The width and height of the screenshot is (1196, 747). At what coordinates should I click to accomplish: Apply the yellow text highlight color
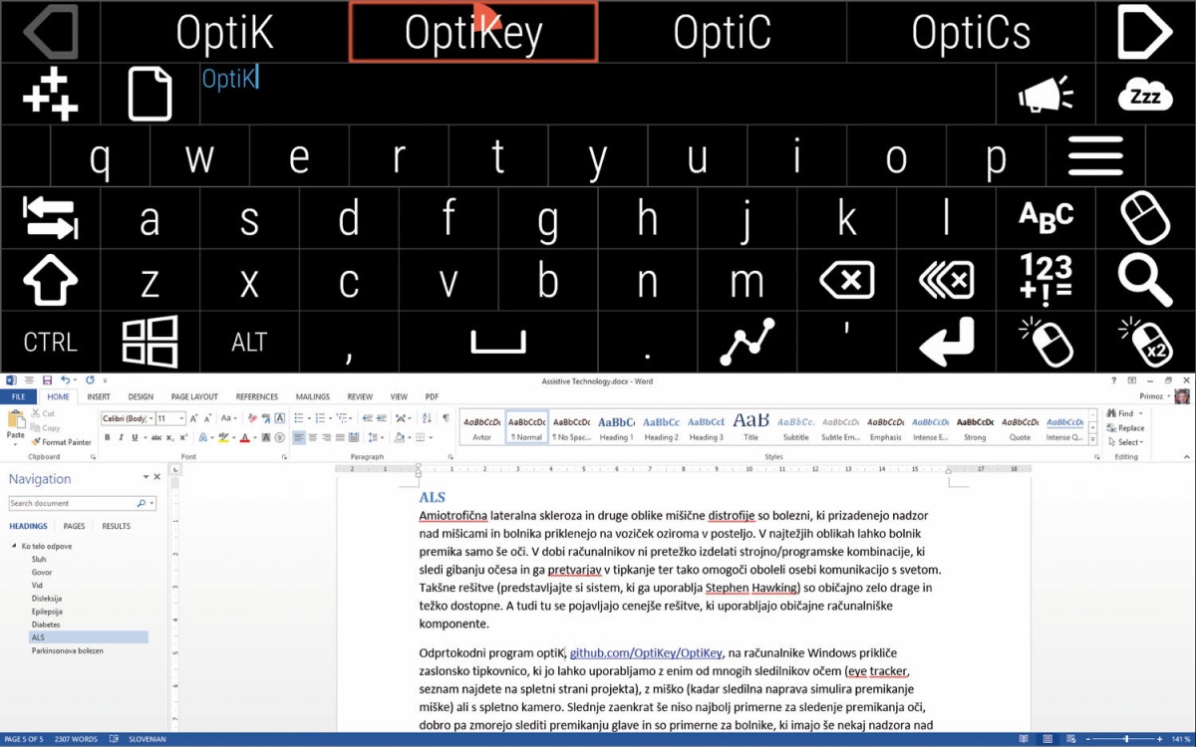(221, 437)
